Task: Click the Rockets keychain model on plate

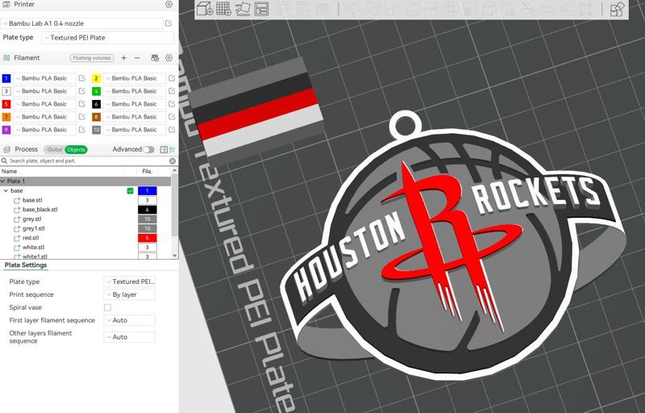Action: 452,247
